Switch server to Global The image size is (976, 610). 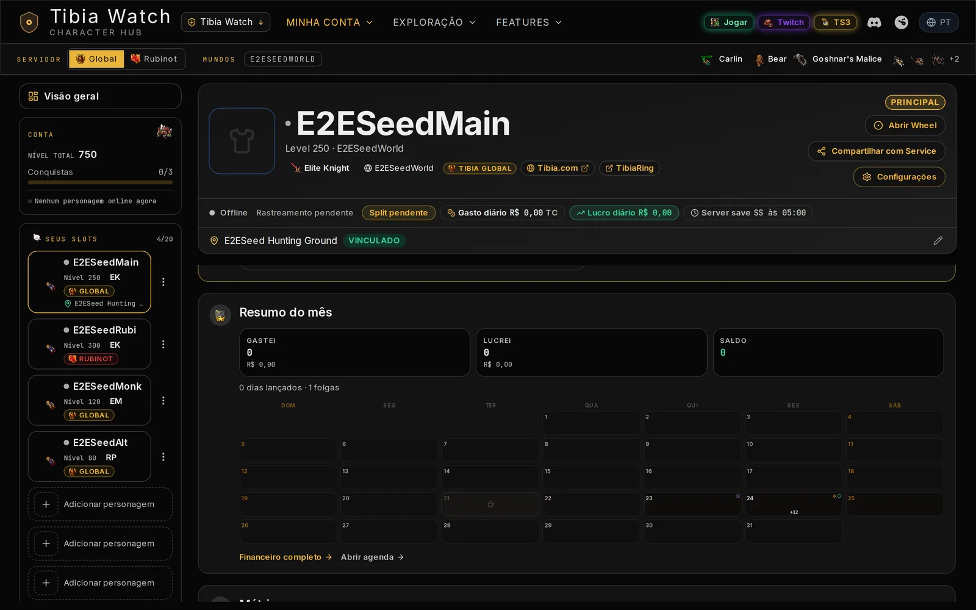coord(96,59)
